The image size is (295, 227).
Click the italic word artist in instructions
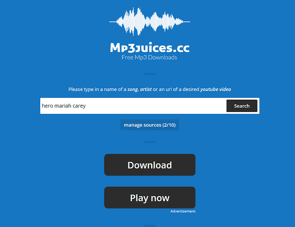click(146, 89)
